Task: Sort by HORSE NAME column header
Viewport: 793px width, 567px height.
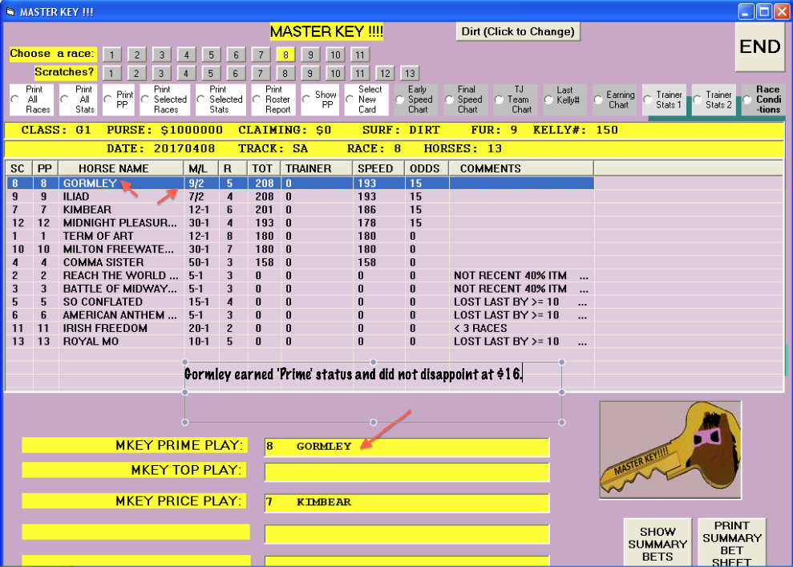Action: (121, 168)
